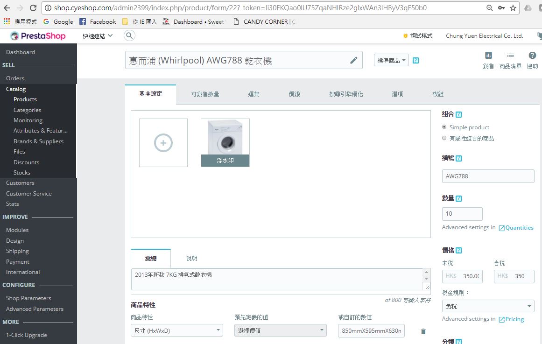The image size is (542, 344).
Task: Click custom value field 850mmX595mm
Action: [x=371, y=330]
